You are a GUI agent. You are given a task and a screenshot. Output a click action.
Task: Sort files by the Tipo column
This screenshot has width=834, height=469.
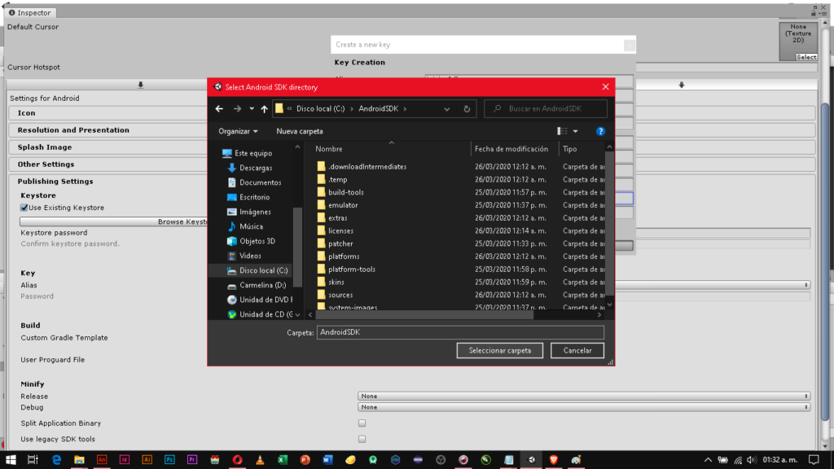point(569,150)
